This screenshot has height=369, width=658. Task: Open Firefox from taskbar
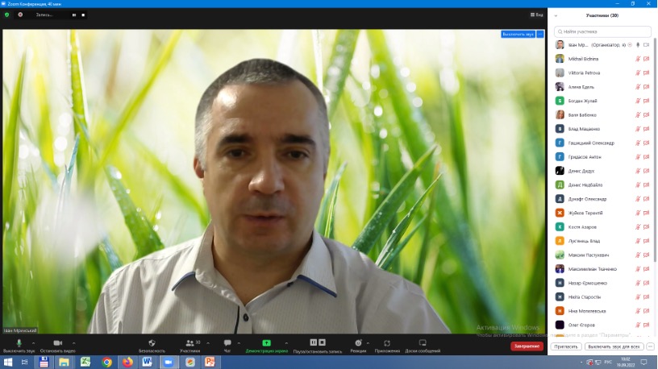pyautogui.click(x=127, y=362)
